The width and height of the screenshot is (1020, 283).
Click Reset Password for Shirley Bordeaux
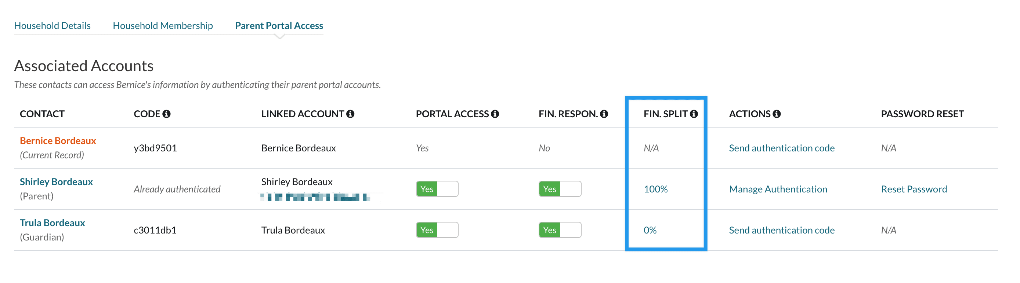[914, 189]
